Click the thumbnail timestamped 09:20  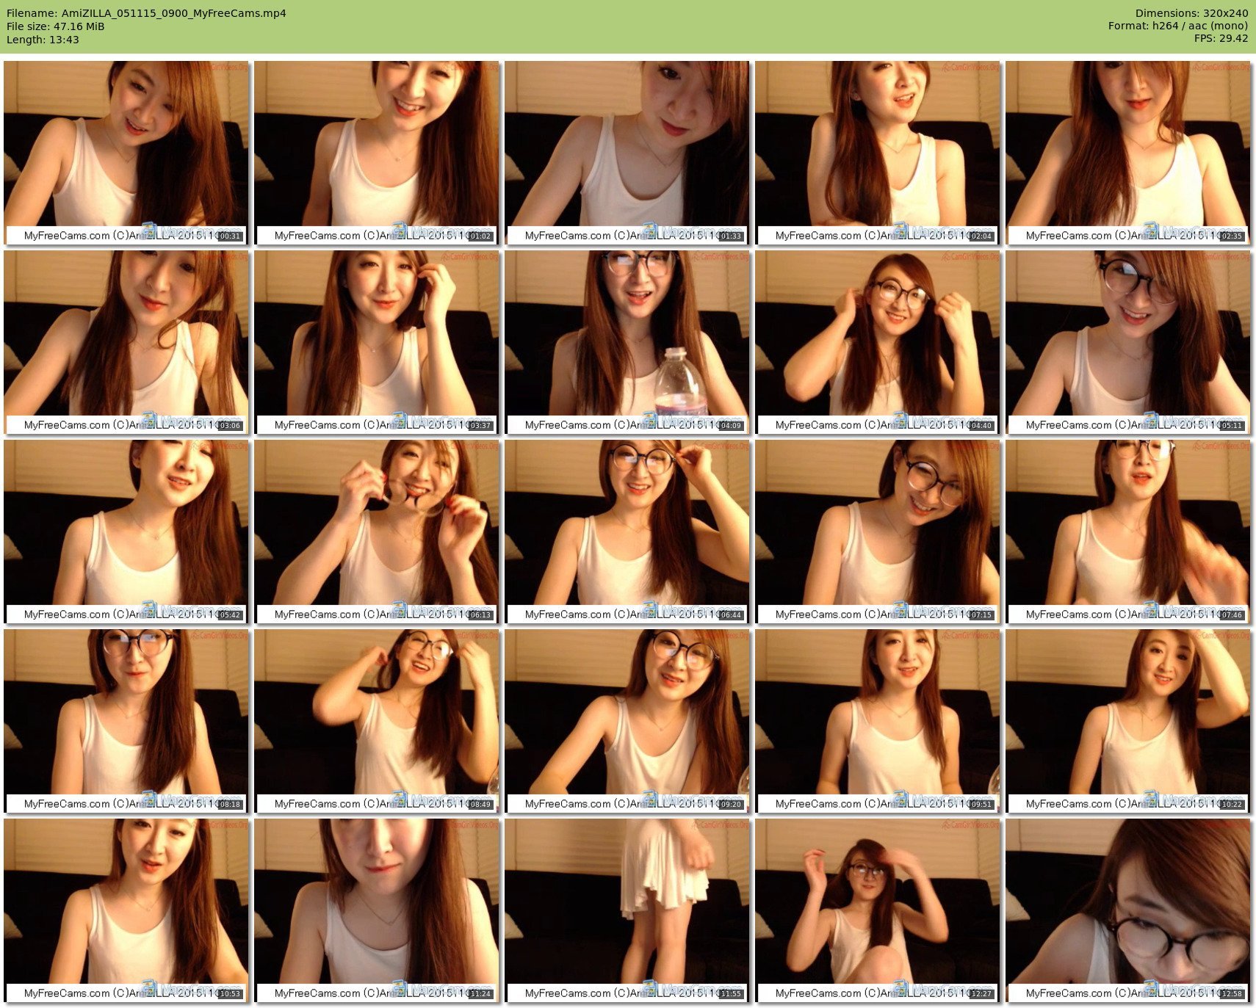(x=627, y=721)
